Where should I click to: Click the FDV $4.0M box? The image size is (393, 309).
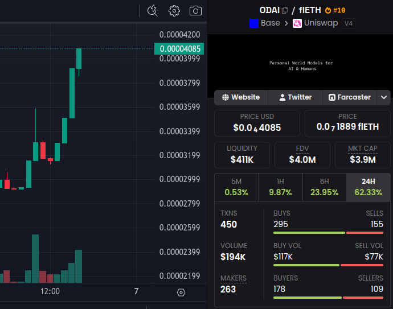click(x=302, y=155)
